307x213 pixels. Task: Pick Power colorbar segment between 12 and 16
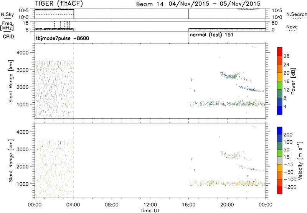pyautogui.click(x=280, y=85)
